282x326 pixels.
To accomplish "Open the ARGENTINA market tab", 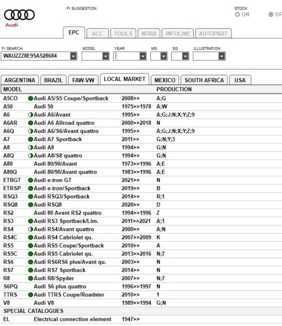I will [x=20, y=80].
